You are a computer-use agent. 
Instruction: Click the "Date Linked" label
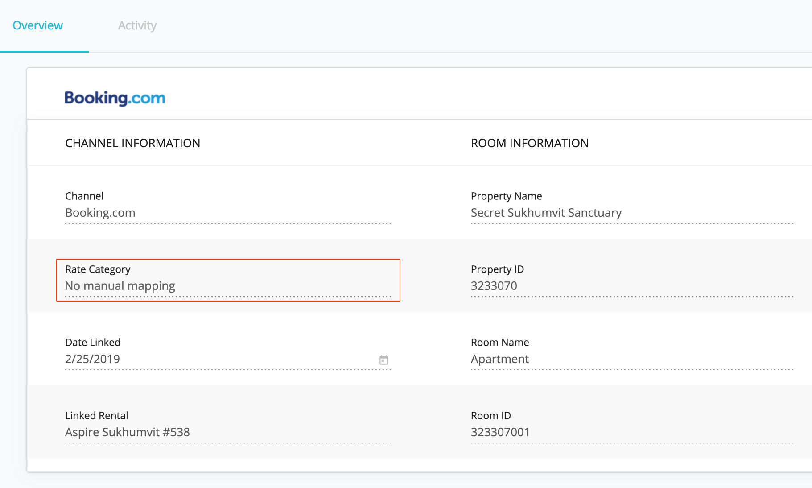click(x=93, y=342)
